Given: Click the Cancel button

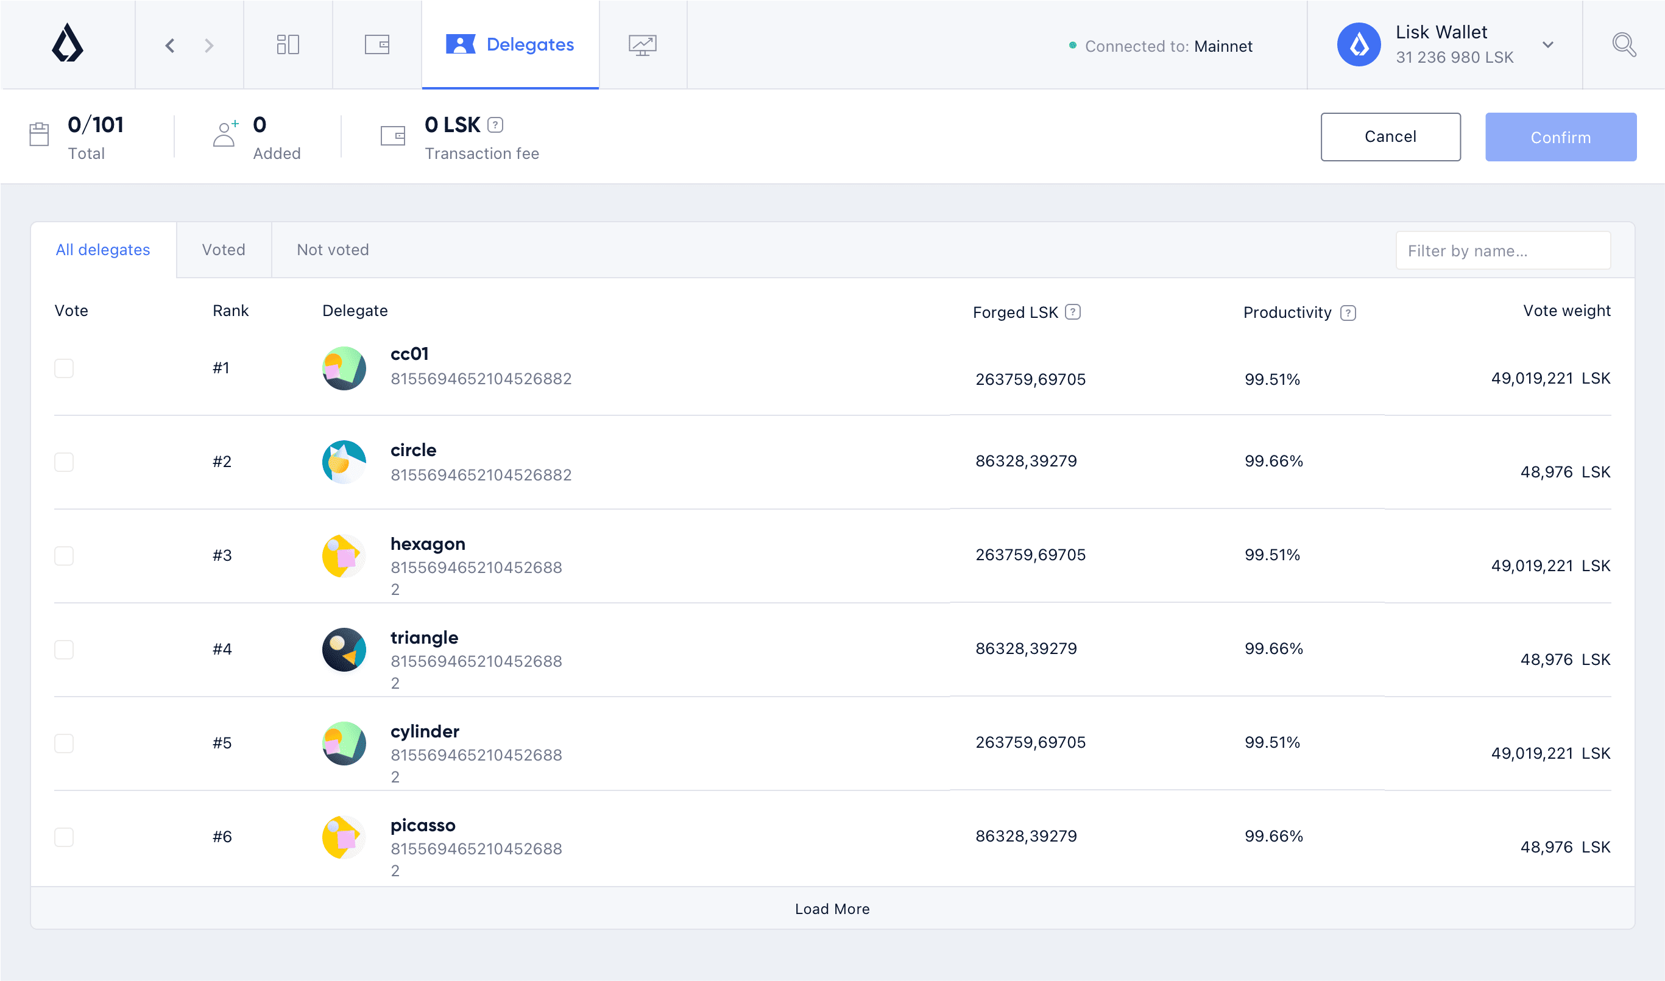Looking at the screenshot, I should [1391, 136].
